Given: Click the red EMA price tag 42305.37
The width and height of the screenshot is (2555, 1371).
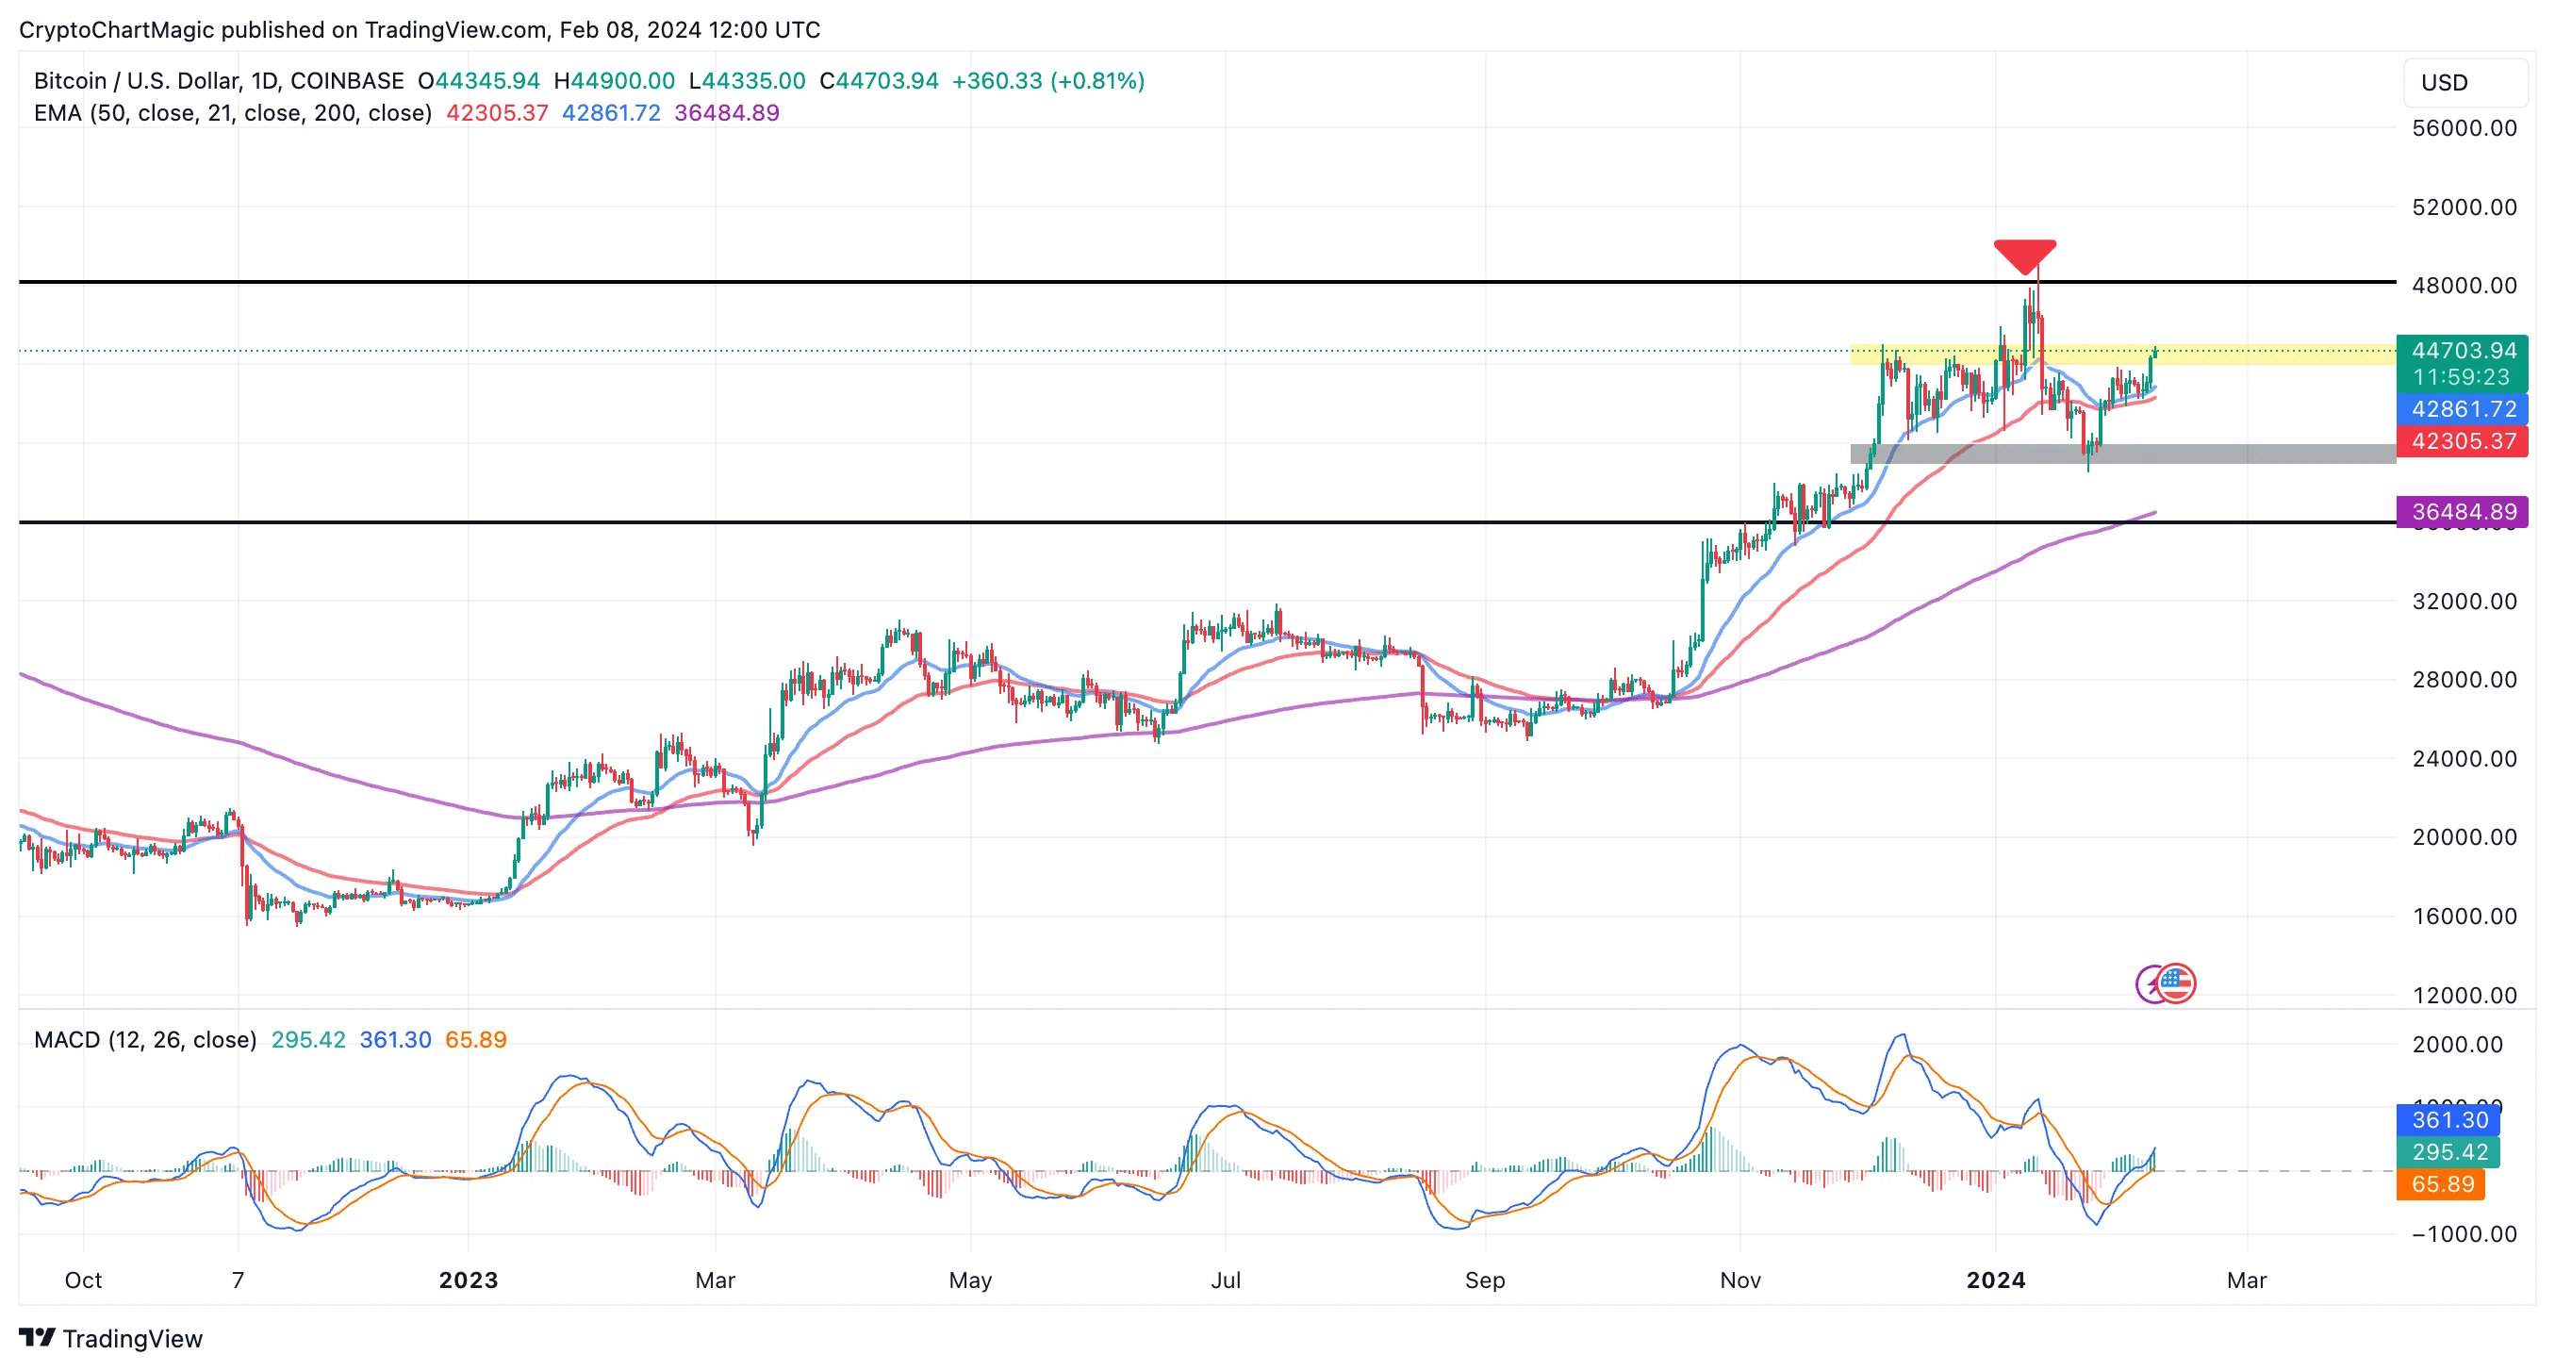Looking at the screenshot, I should coord(2462,440).
